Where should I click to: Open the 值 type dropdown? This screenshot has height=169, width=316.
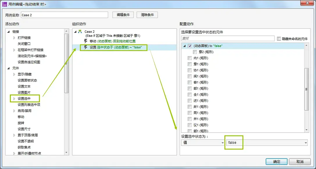(203, 143)
